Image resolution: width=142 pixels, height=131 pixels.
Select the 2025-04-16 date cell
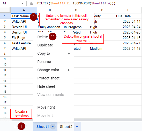click(x=128, y=38)
